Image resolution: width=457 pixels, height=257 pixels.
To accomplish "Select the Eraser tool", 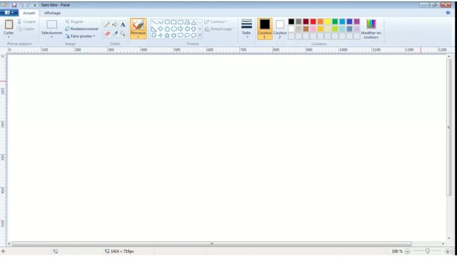I will pos(107,34).
